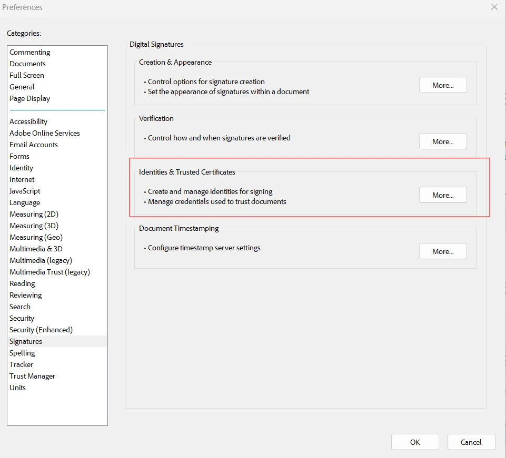
Task: Click More button in Verification section
Action: coord(443,141)
